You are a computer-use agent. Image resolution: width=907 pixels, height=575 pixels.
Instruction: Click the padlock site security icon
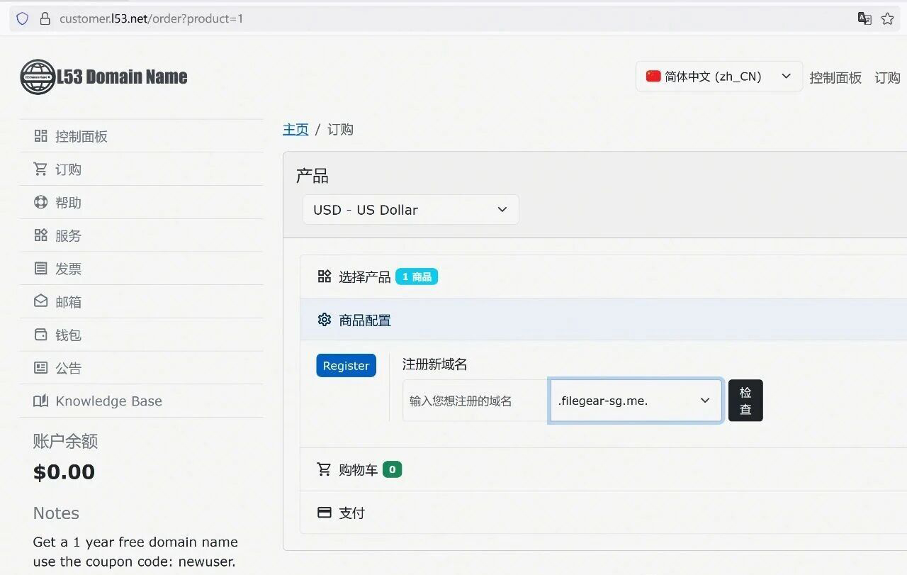45,19
